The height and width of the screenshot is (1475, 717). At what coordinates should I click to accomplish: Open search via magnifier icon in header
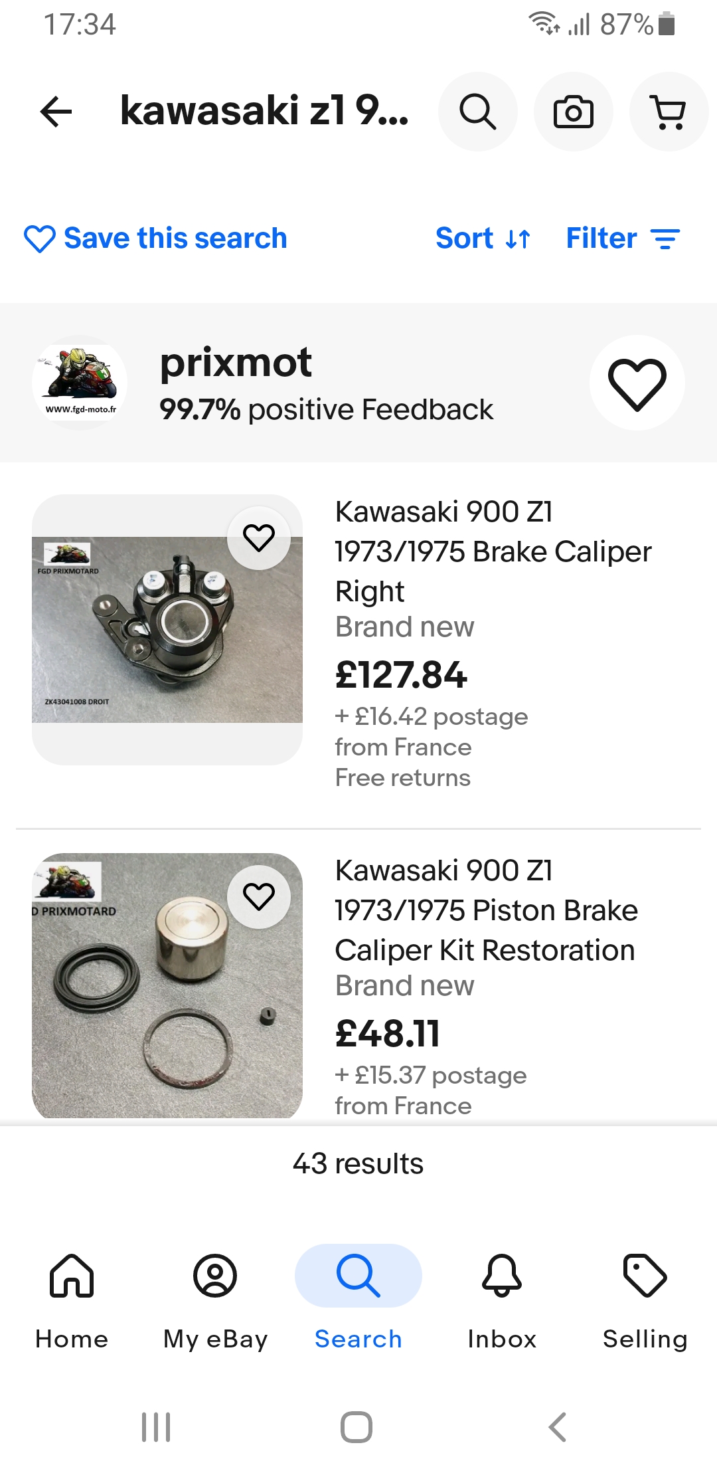click(477, 112)
